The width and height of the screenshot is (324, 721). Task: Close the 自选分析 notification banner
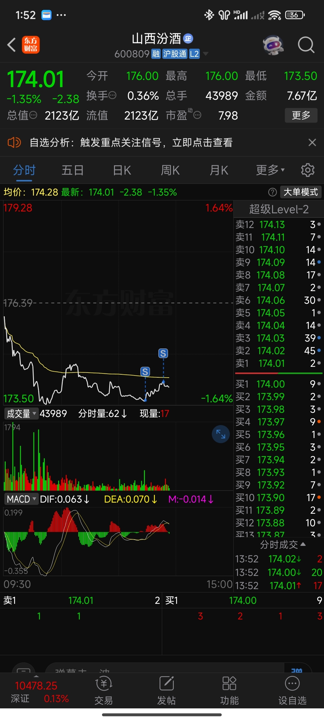312,142
